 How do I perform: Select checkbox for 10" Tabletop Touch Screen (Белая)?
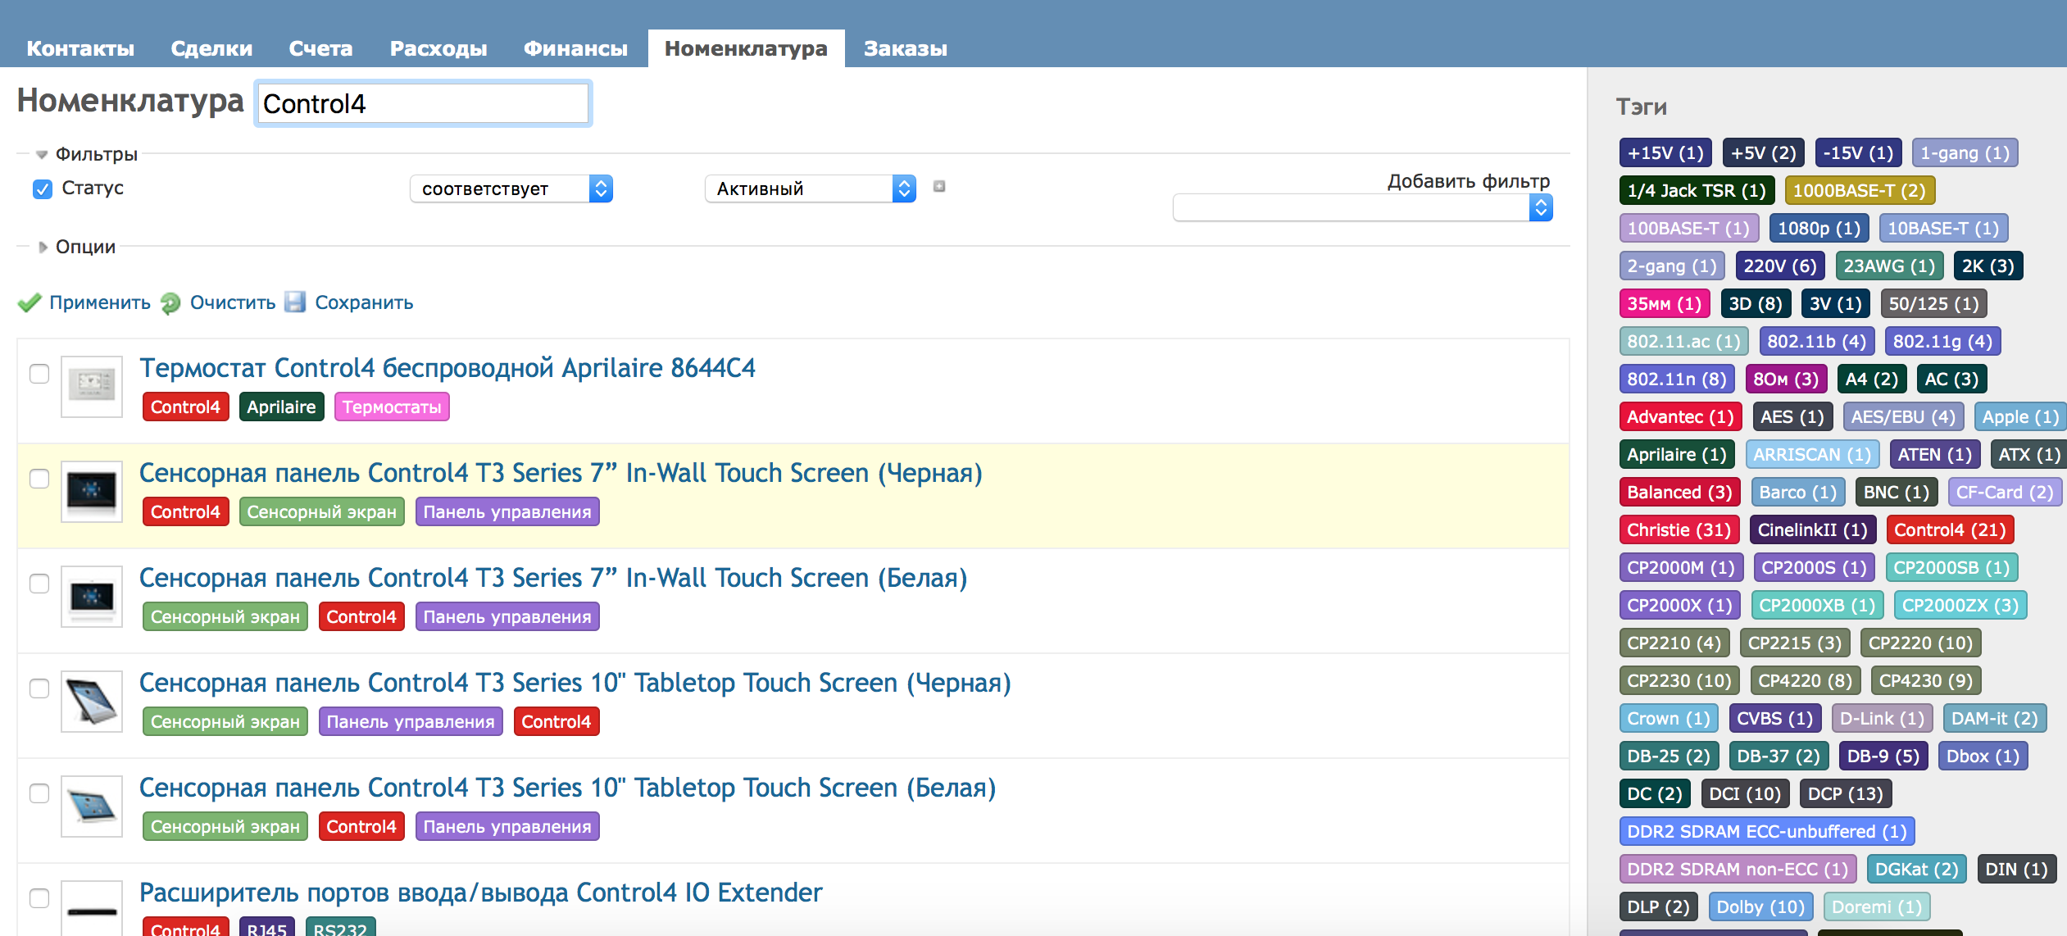point(39,793)
